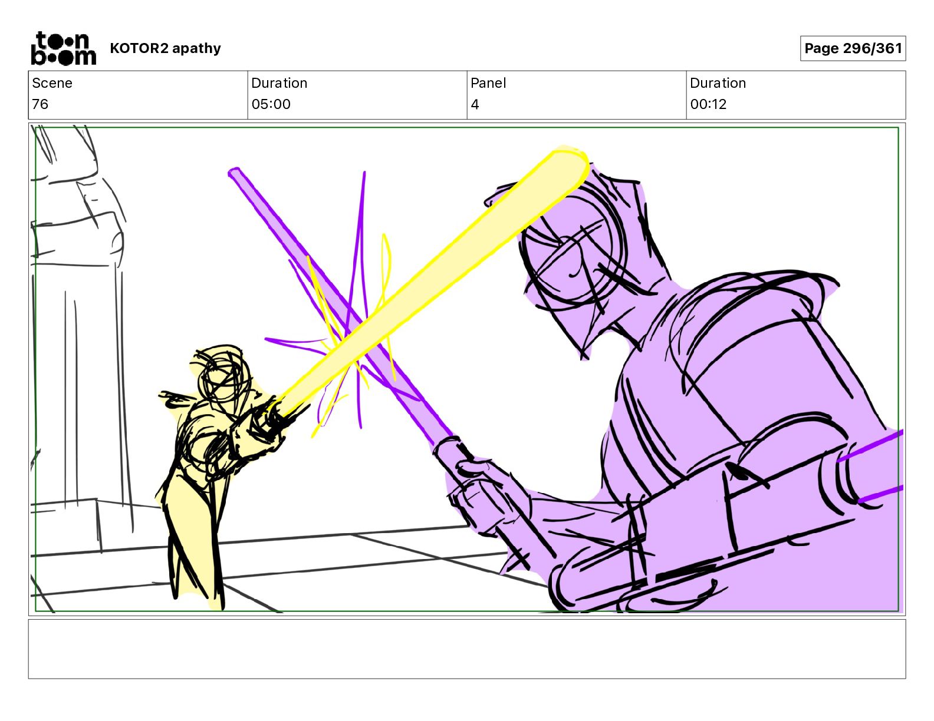Click the empty notes box below the panel

pyautogui.click(x=467, y=649)
